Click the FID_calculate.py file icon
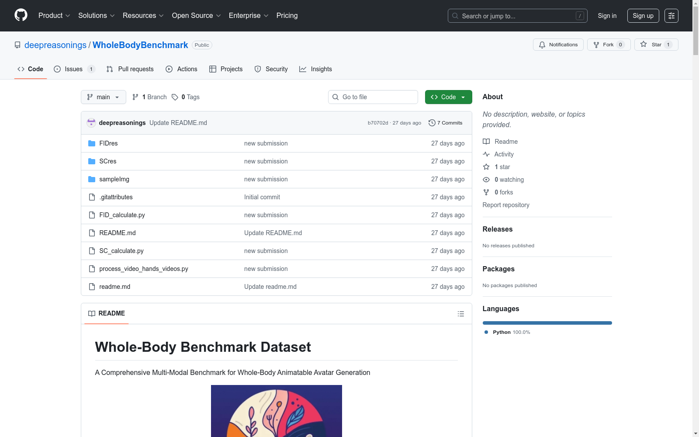This screenshot has height=437, width=699. coord(92,215)
